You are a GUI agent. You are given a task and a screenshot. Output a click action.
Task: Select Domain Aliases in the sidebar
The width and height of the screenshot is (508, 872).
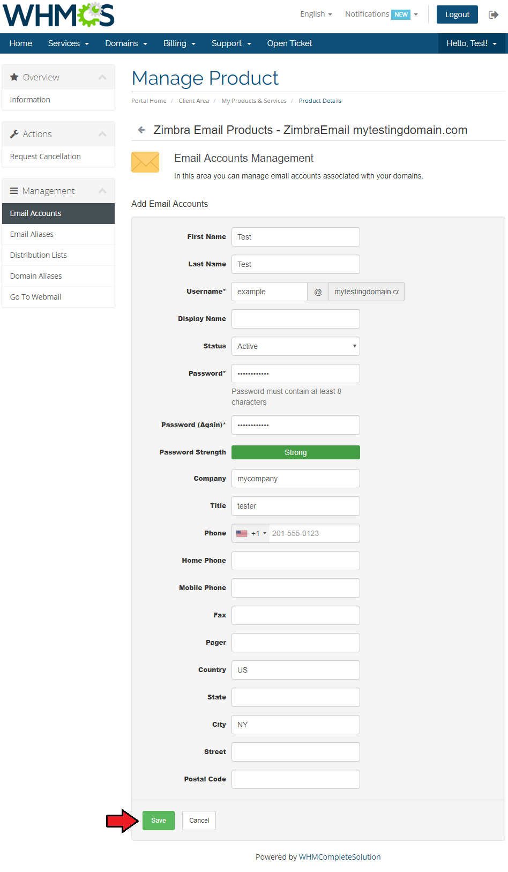[x=58, y=276]
